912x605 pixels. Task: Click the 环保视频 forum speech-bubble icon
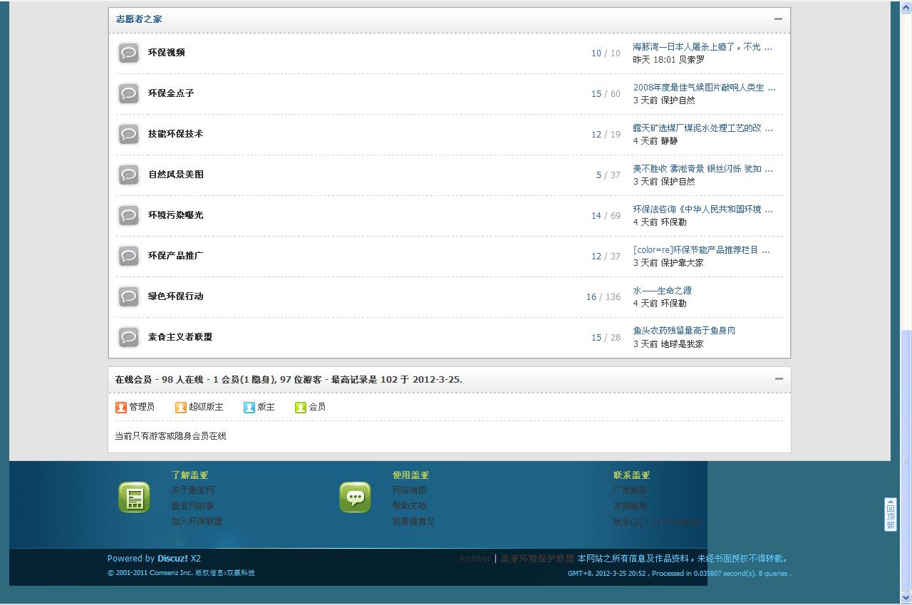(128, 53)
